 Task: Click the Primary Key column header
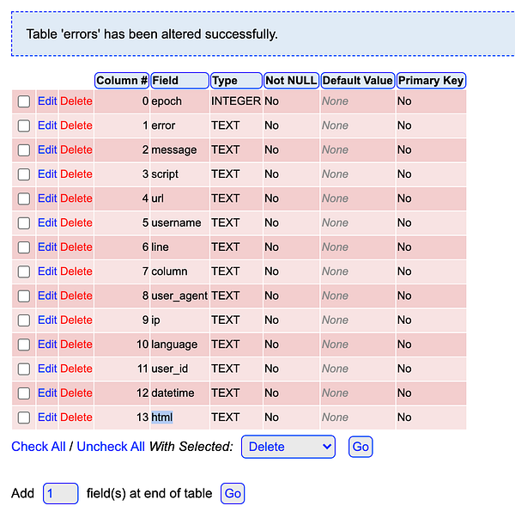pos(430,81)
